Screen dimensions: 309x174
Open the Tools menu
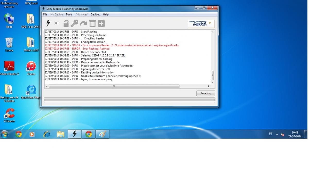pyautogui.click(x=69, y=14)
